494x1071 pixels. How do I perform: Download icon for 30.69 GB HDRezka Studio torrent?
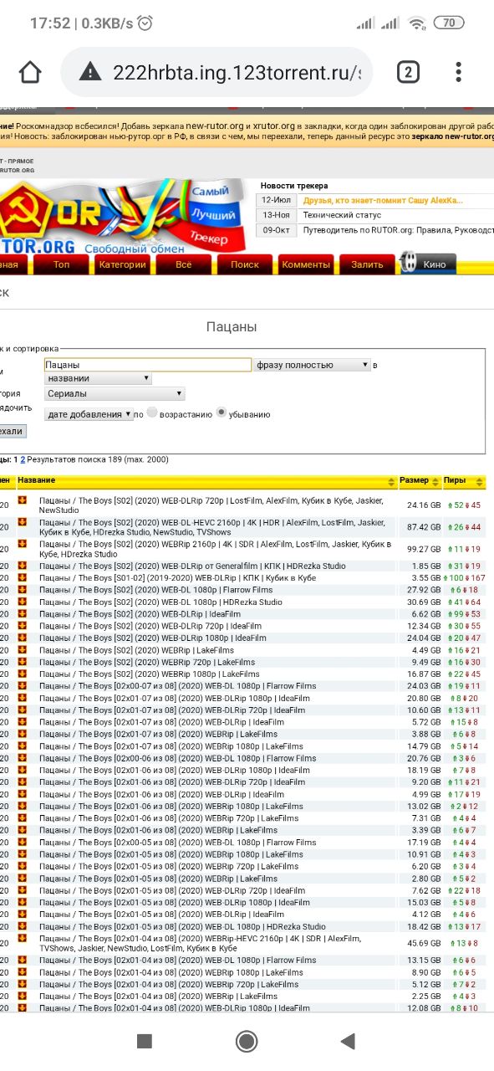click(x=23, y=602)
